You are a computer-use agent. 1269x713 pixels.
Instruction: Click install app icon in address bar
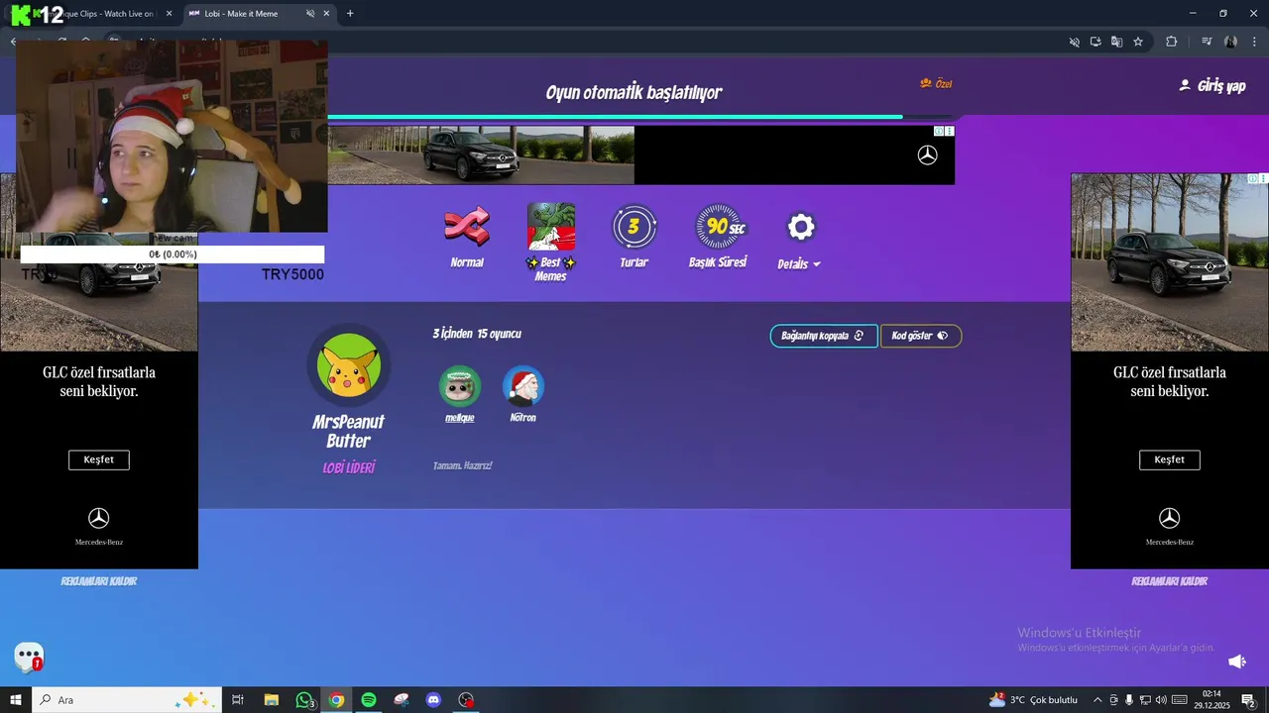(1096, 42)
